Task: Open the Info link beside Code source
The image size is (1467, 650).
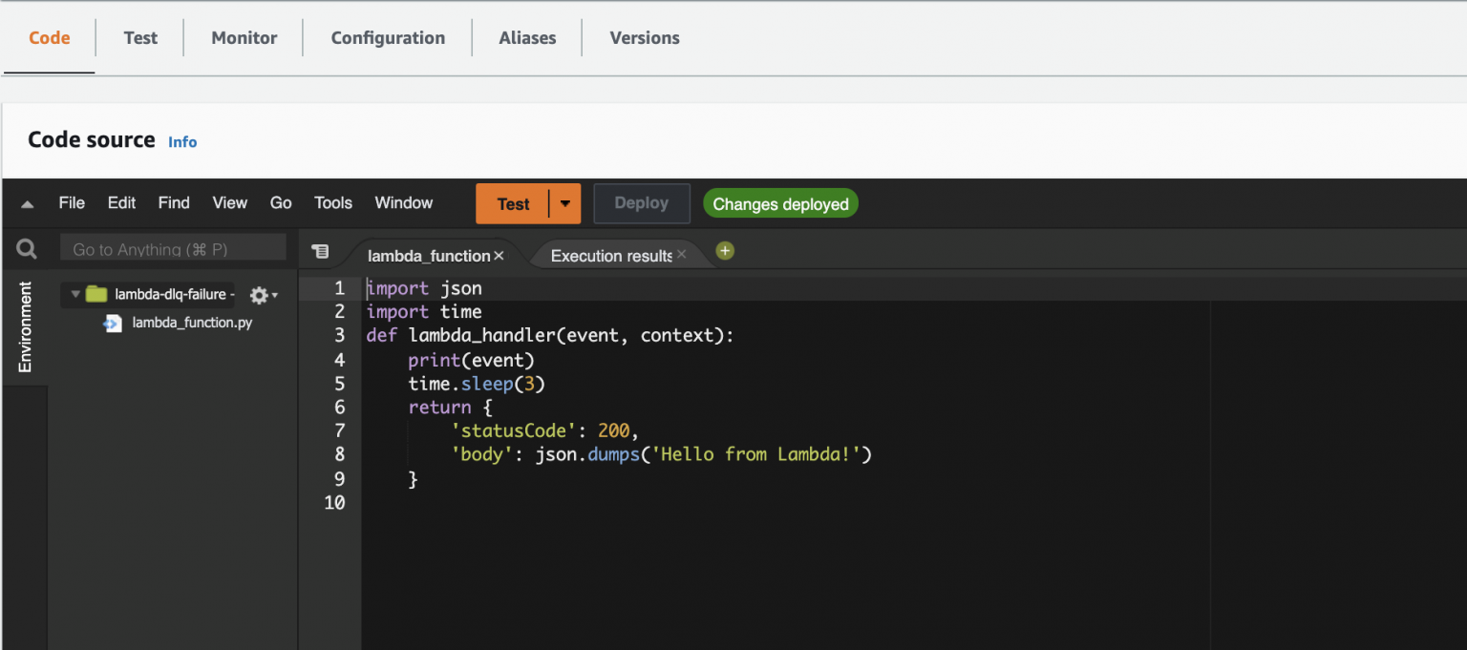Action: 182,141
